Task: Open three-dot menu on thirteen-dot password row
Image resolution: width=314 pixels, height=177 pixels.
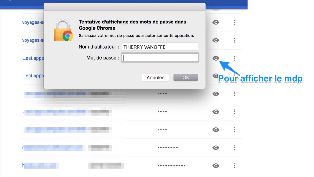Action: (235, 148)
